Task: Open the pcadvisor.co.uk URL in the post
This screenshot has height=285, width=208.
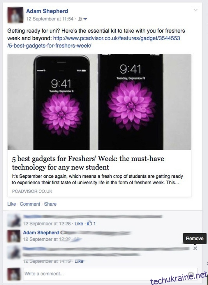Action: tap(94, 42)
